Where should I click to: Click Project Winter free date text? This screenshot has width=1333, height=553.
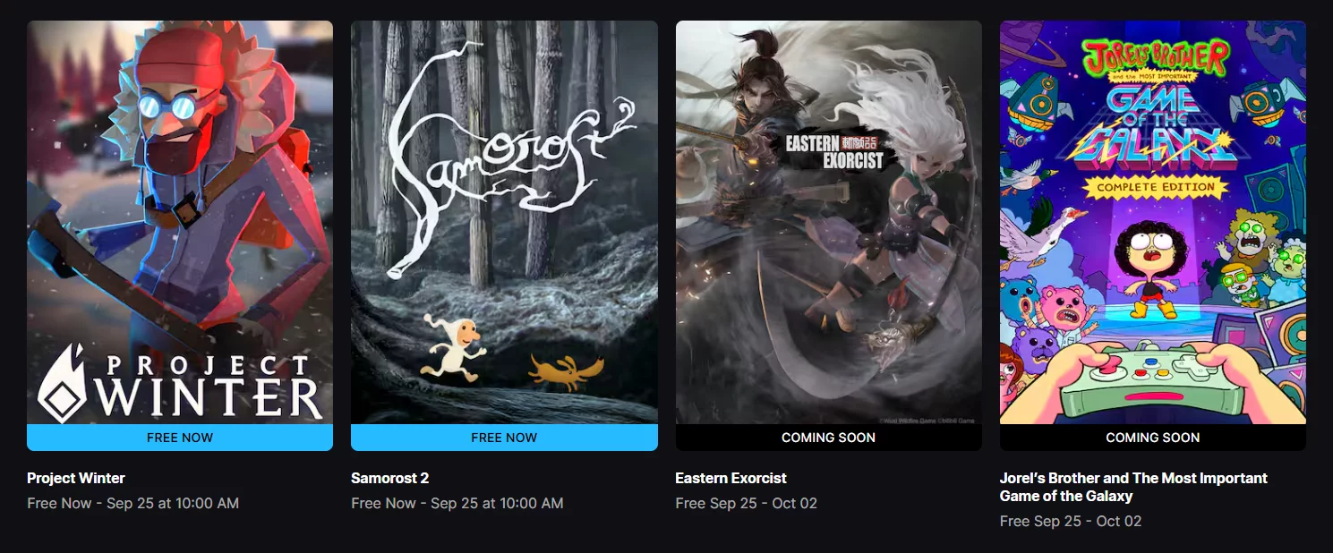coord(132,503)
